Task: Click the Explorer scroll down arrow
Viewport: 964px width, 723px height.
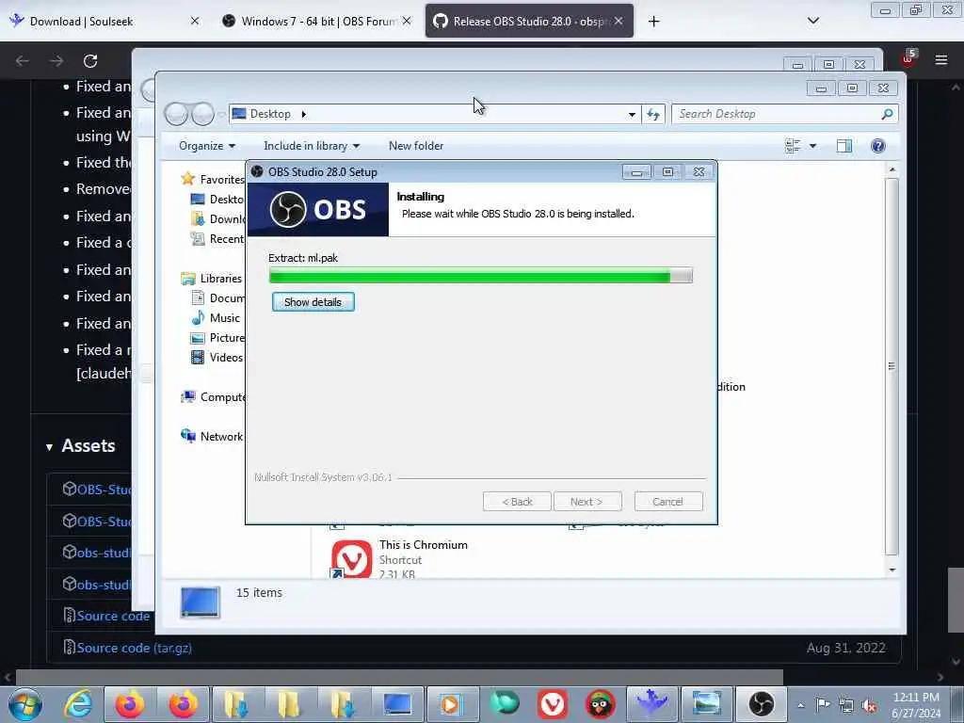Action: pos(892,570)
